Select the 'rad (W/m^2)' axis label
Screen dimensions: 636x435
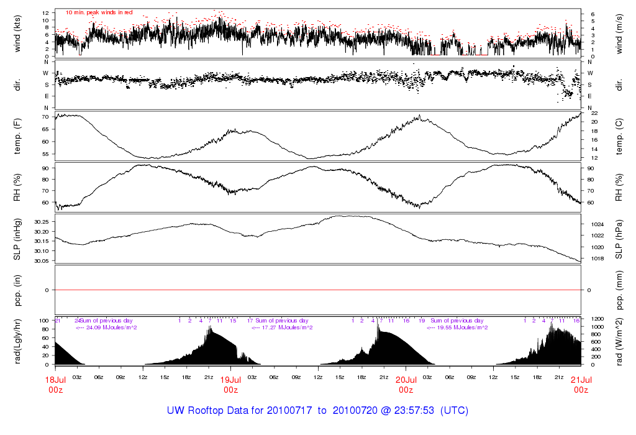[x=619, y=342]
